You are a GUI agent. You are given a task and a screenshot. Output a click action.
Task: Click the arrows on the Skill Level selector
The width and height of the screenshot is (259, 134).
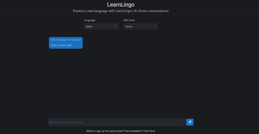tap(155, 26)
